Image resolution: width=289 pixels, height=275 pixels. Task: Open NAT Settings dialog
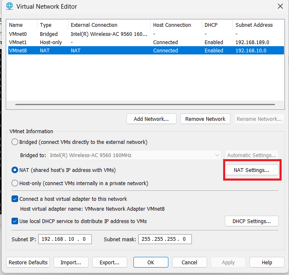click(x=252, y=170)
